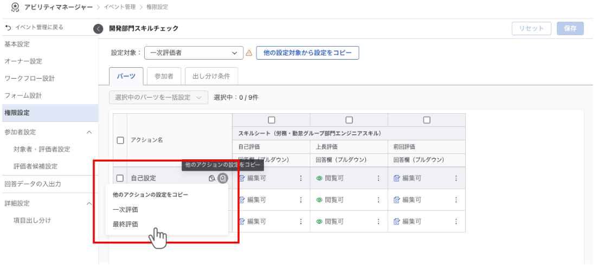Image resolution: width=598 pixels, height=265 pixels.
Task: Click green eye icon in 自己設定 上長評価 cell
Action: 319,178
